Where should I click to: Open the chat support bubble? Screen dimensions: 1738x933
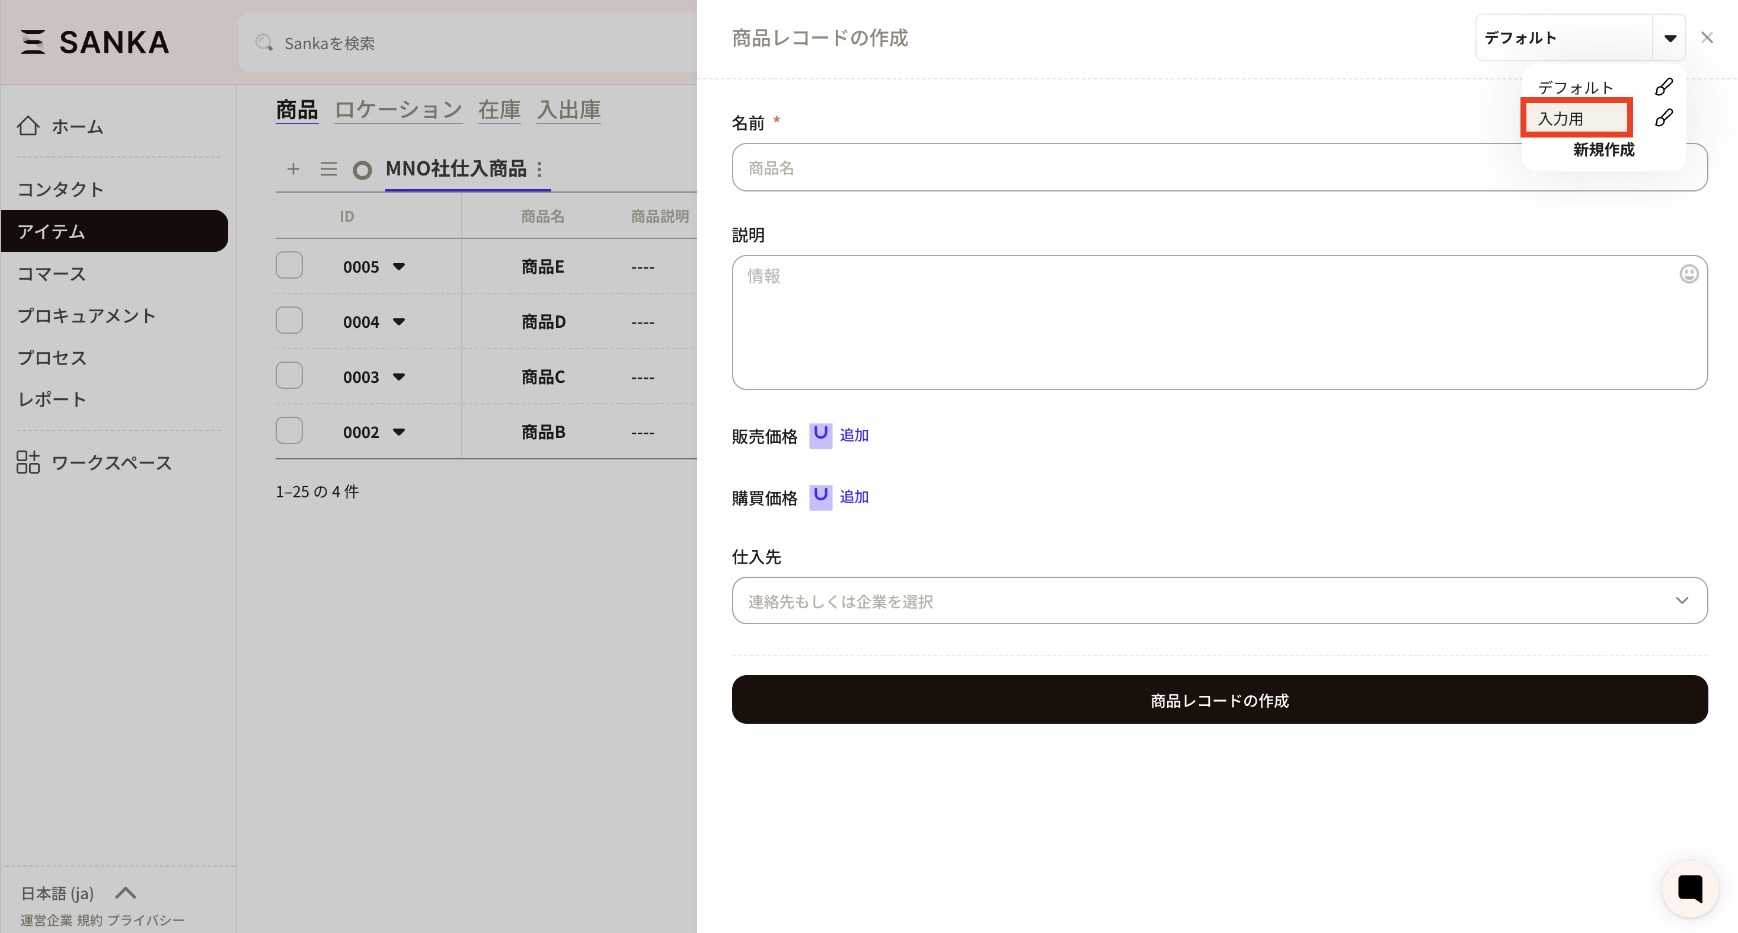point(1691,889)
